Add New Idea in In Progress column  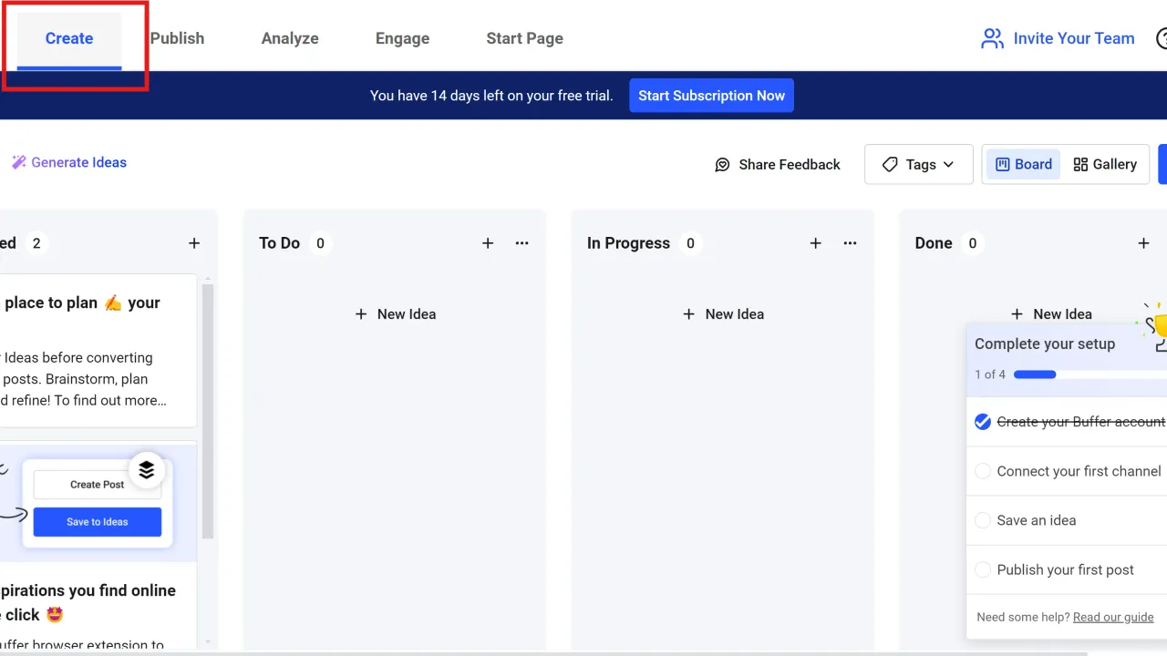[x=723, y=314]
